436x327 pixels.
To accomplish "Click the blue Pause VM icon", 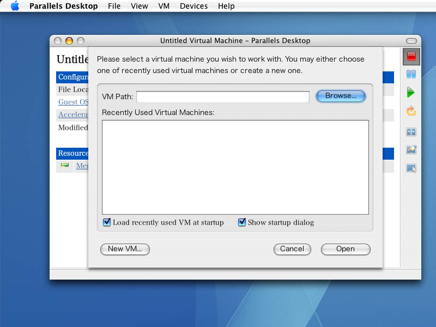I will 411,74.
